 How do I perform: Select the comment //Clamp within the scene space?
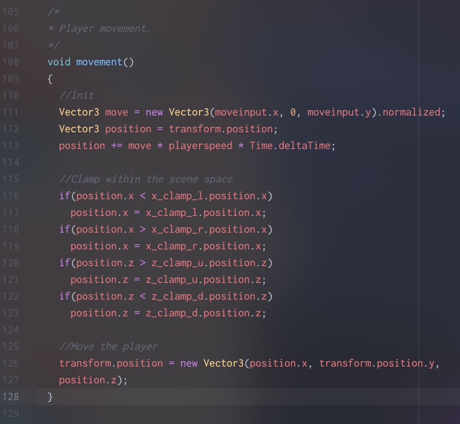pyautogui.click(x=146, y=179)
